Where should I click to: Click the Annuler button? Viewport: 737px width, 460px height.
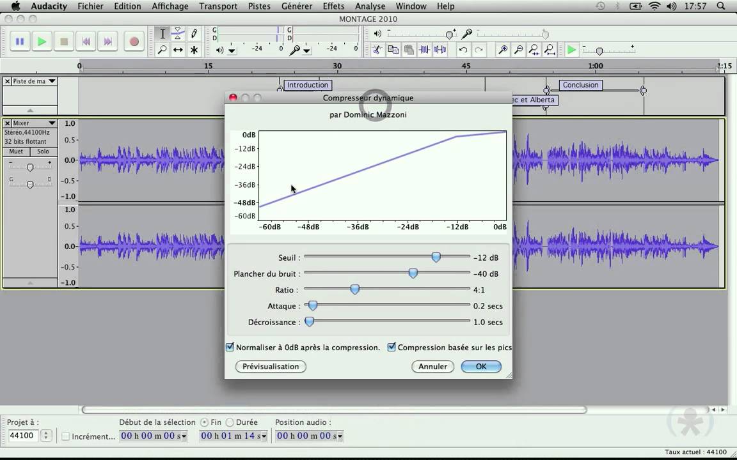coord(433,367)
